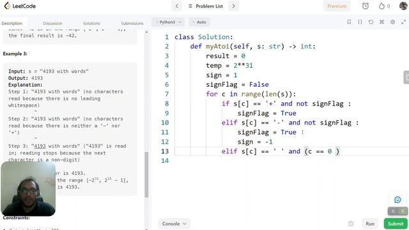Image resolution: width=409 pixels, height=230 pixels.
Task: Open editor settings gear icon
Action: pos(392,22)
